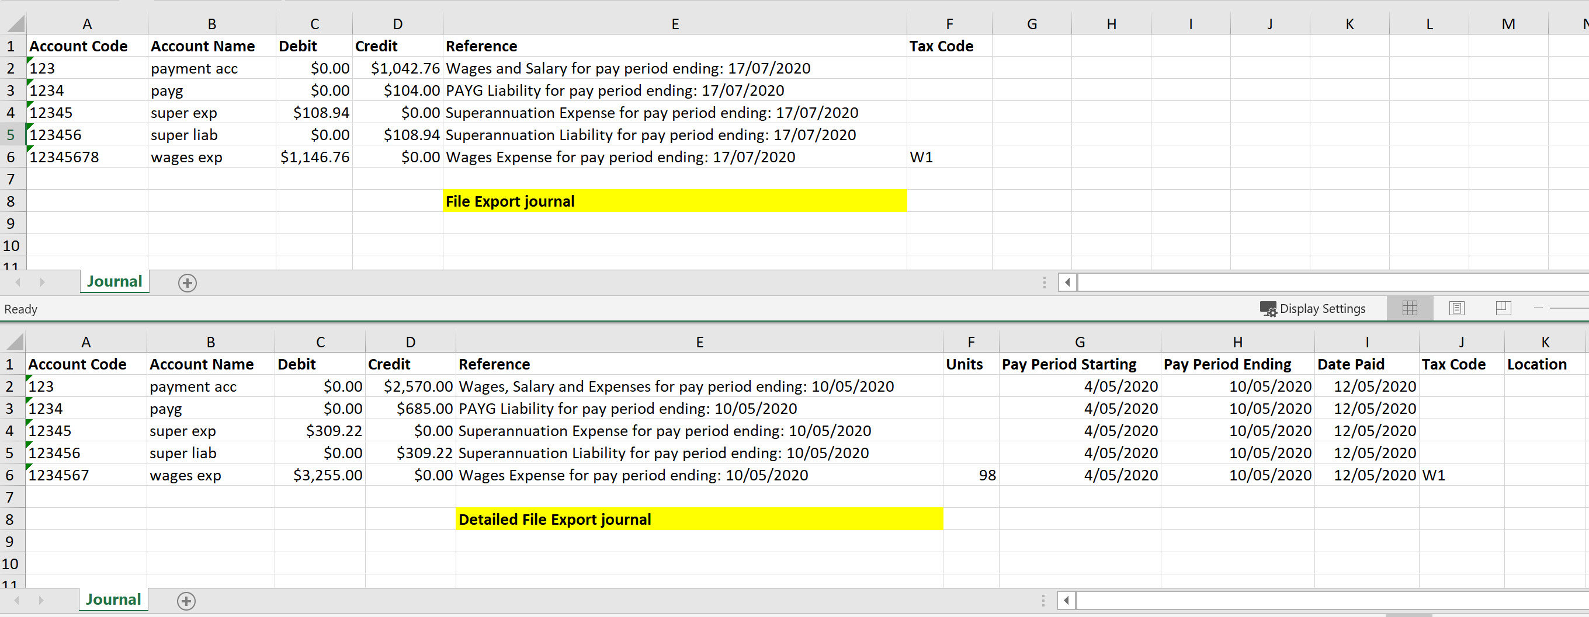Viewport: 1589px width, 617px height.
Task: Select row 6 header in bottom workbook
Action: pyautogui.click(x=12, y=475)
